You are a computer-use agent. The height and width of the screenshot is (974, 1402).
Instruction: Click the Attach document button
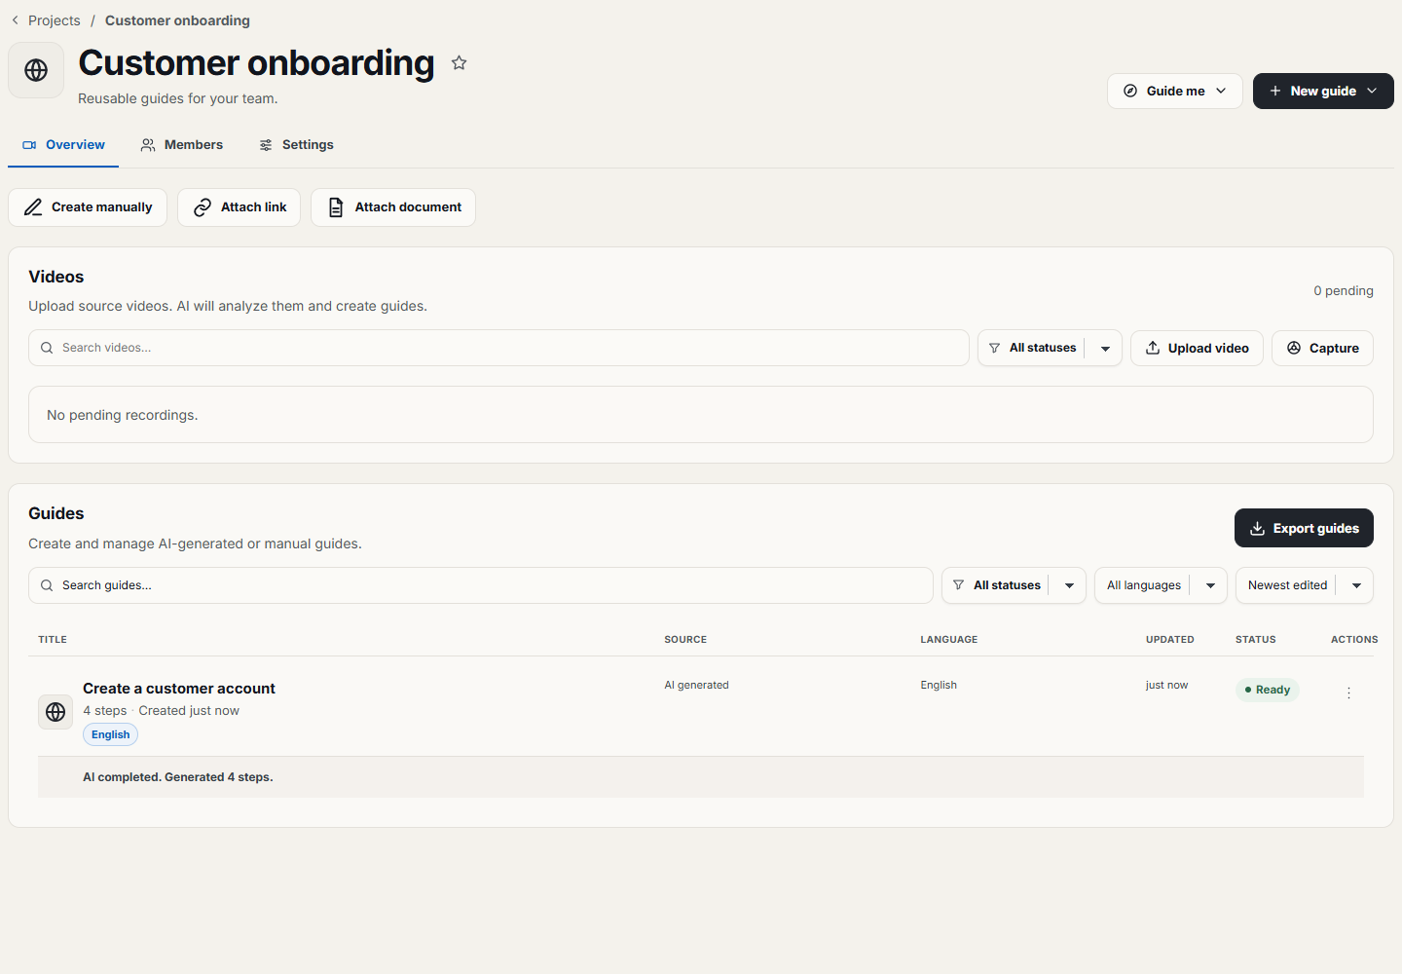point(393,207)
